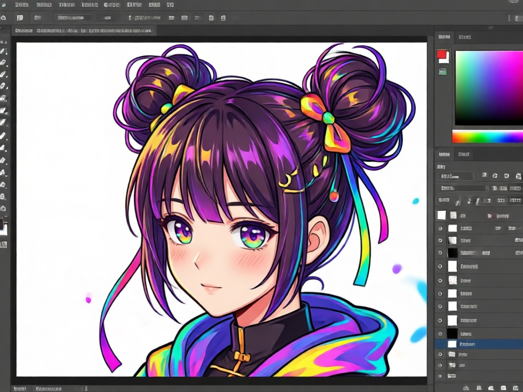Open the lower dropdown field in the layers panel
The width and height of the screenshot is (523, 392).
pyautogui.click(x=462, y=188)
